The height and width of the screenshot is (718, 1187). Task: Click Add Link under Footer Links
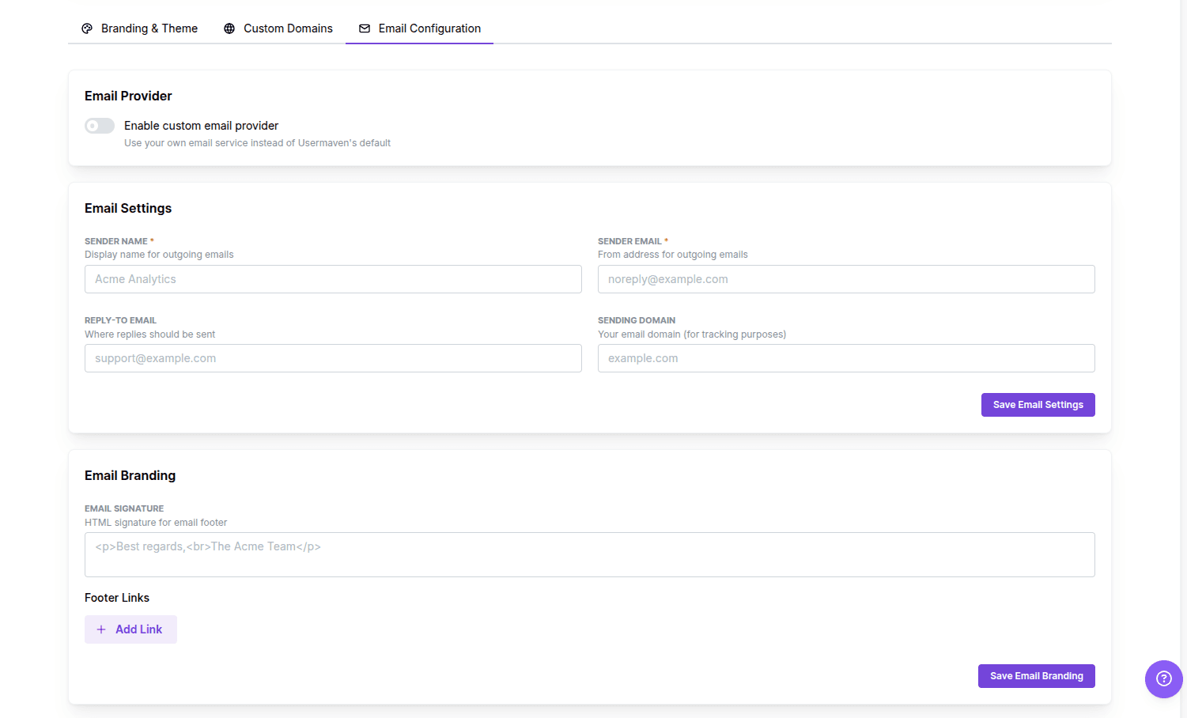pyautogui.click(x=130, y=629)
